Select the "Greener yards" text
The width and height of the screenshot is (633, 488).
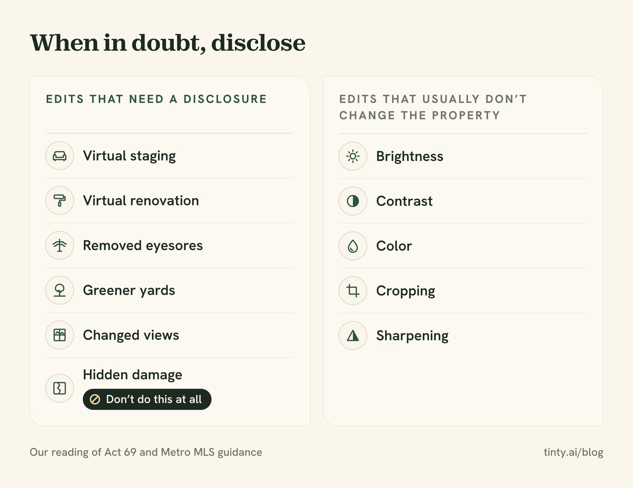point(129,291)
